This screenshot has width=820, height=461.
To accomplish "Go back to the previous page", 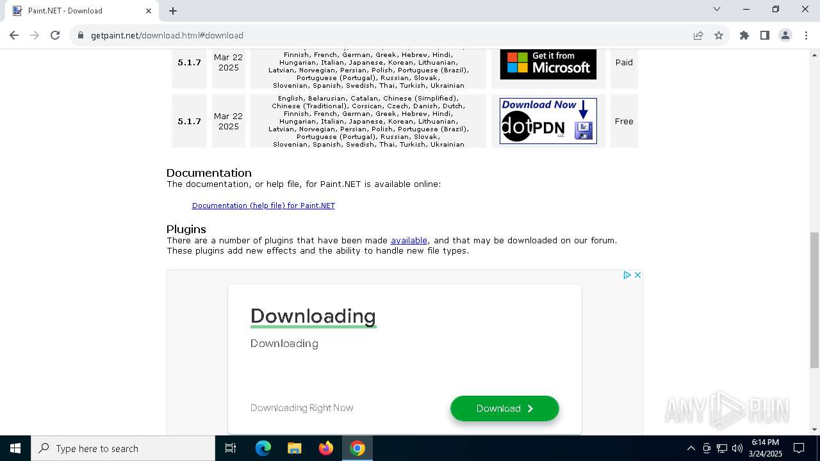I will pos(14,35).
